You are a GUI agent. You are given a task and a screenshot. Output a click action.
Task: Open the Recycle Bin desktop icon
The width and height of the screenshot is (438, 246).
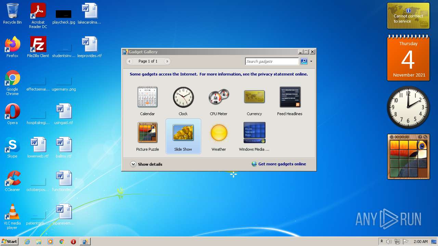coord(12,14)
